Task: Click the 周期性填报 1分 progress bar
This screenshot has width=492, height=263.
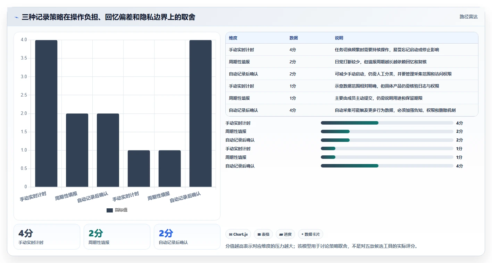Action: [387, 157]
